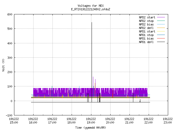Click the light blue NPD2 bias legend line

(161, 24)
